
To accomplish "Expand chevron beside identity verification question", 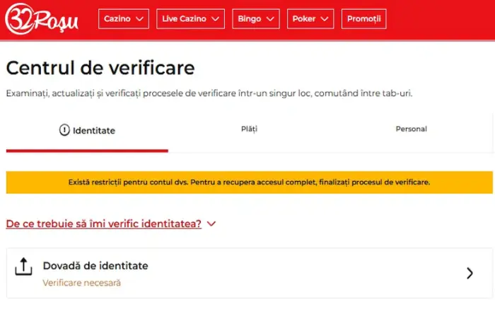I will (211, 224).
